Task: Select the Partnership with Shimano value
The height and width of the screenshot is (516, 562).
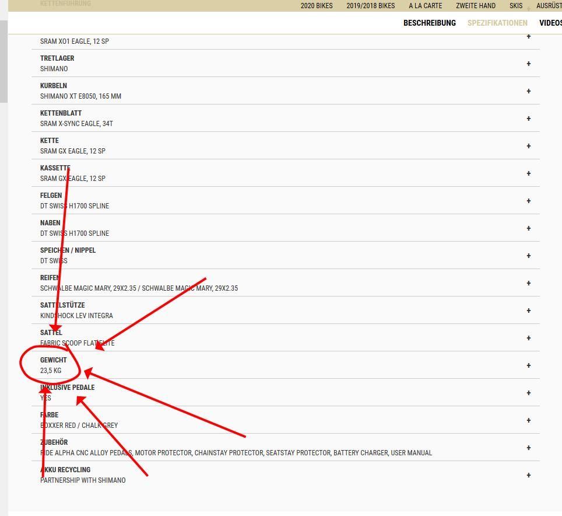Action: (83, 480)
